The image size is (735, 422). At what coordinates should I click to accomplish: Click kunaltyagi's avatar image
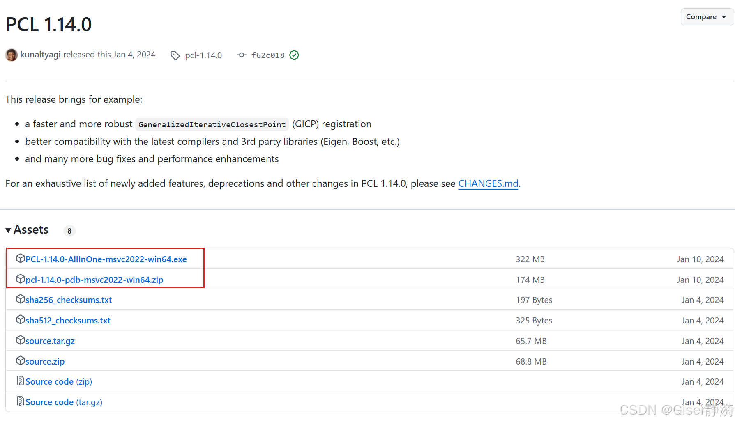click(11, 55)
